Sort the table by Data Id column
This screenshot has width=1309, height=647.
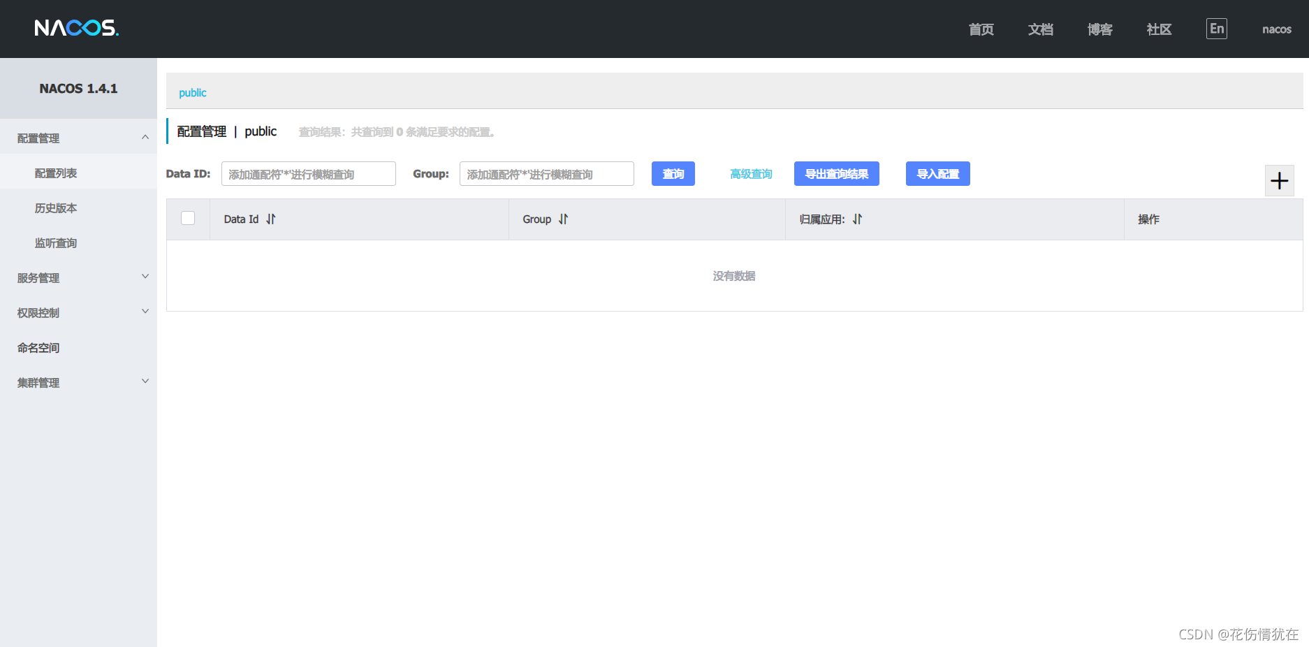pos(271,219)
